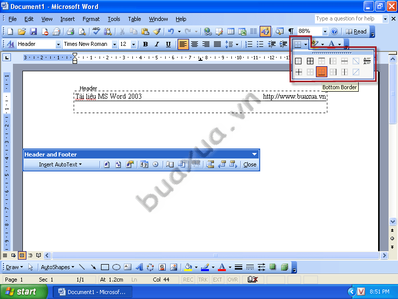Open the File menu
Viewport: 398px width, 299px height.
(12, 19)
